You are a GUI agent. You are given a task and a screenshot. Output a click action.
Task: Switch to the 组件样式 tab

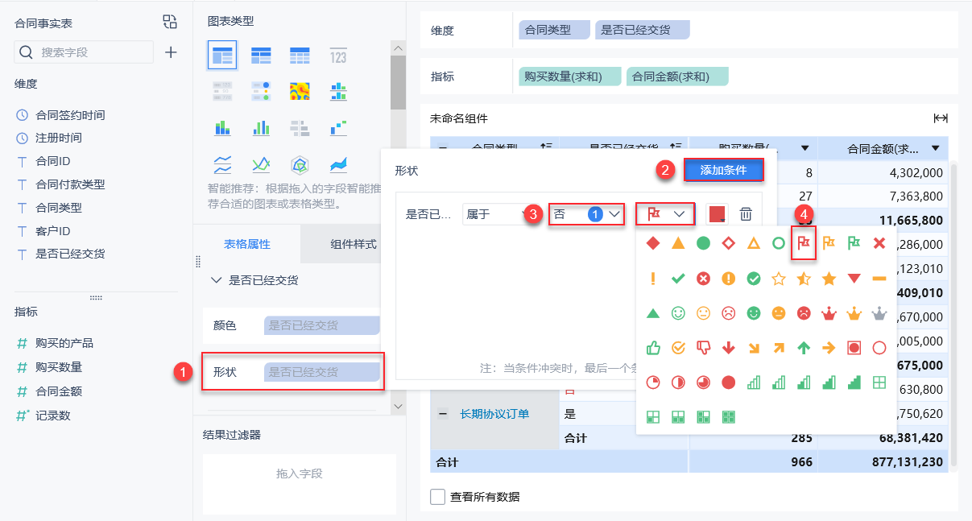[354, 244]
